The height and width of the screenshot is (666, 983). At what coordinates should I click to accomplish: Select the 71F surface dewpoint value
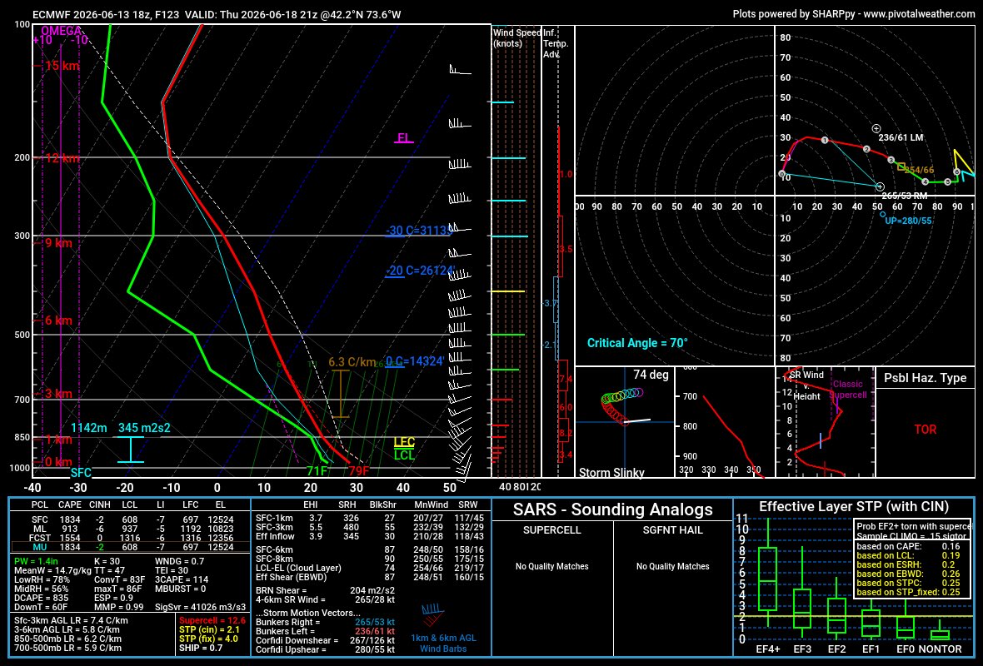[317, 471]
